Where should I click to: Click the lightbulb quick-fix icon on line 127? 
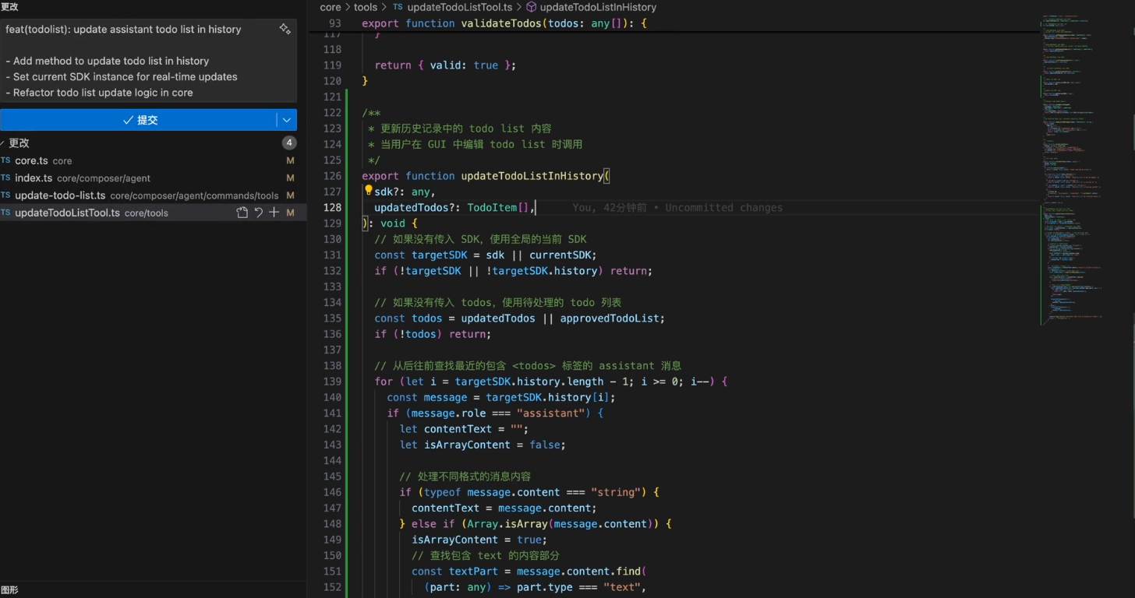(x=368, y=191)
